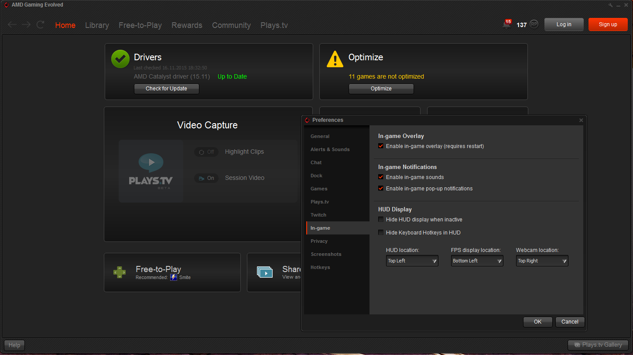Viewport: 633px width, 355px height.
Task: Open the Library tab
Action: click(97, 25)
